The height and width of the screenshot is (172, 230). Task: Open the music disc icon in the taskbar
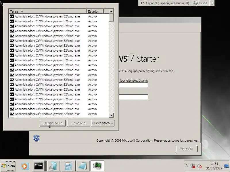pyautogui.click(x=53, y=166)
